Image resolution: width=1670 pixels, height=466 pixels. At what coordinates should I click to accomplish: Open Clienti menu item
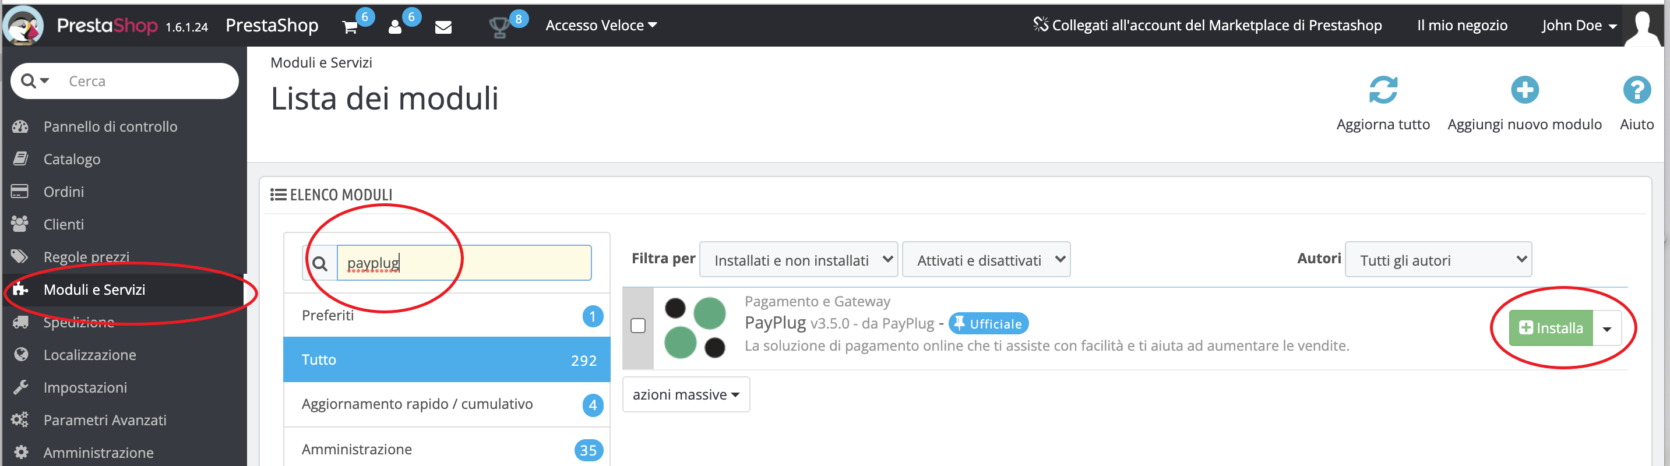point(64,224)
